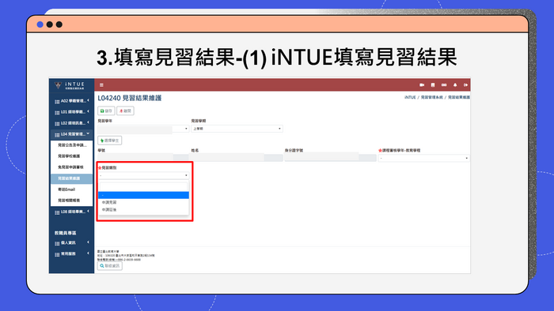The image size is (554, 311).
Task: Click the select student button
Action: 110,141
